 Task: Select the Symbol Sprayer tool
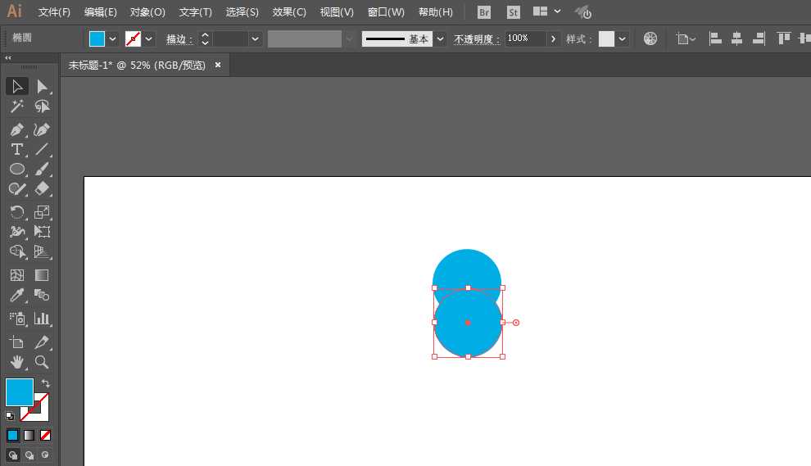coord(17,319)
